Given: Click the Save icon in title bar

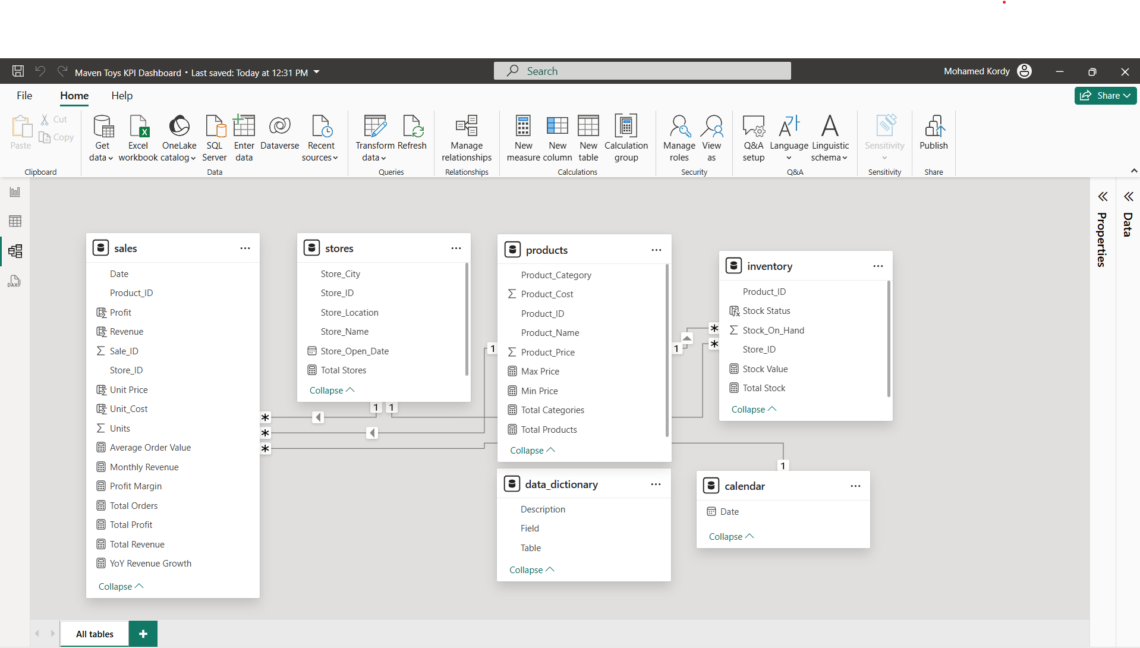Looking at the screenshot, I should pyautogui.click(x=18, y=71).
